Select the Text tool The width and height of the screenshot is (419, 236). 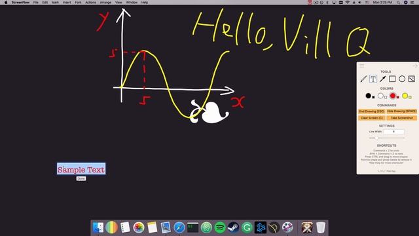pyautogui.click(x=373, y=79)
